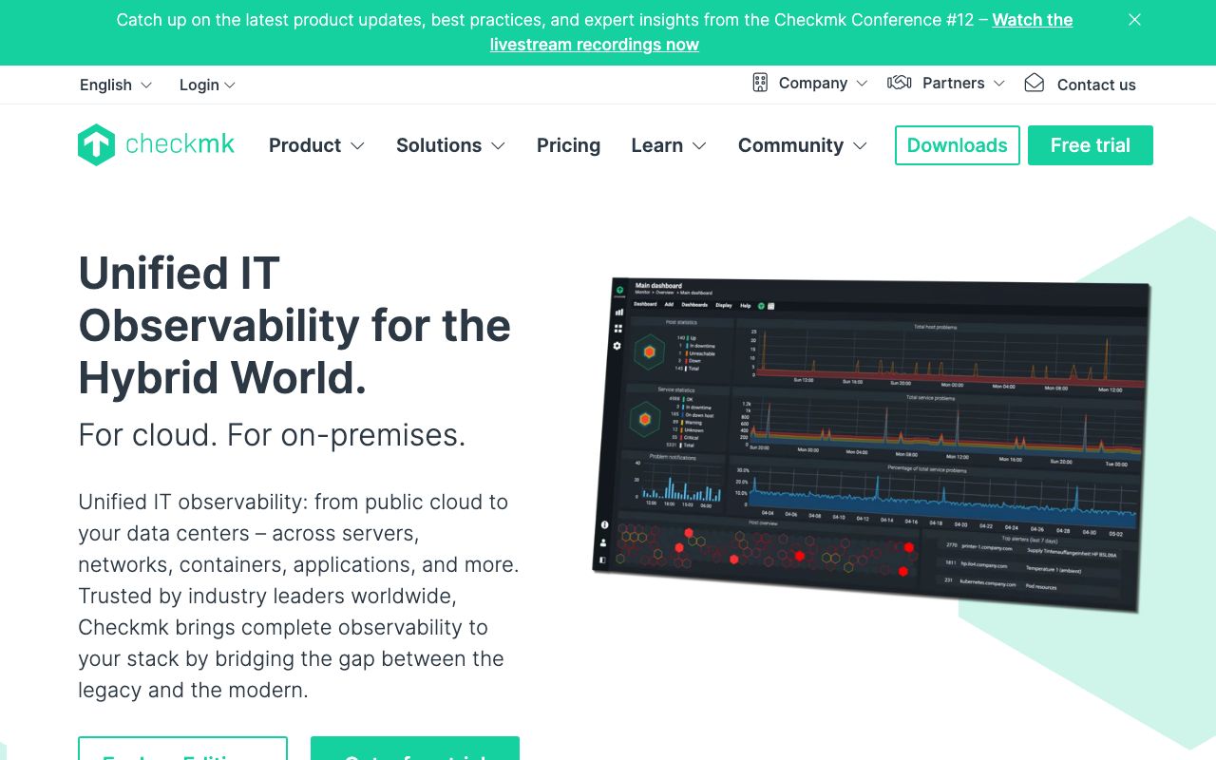Expand the English language chevron
The image size is (1216, 760).
tap(146, 85)
